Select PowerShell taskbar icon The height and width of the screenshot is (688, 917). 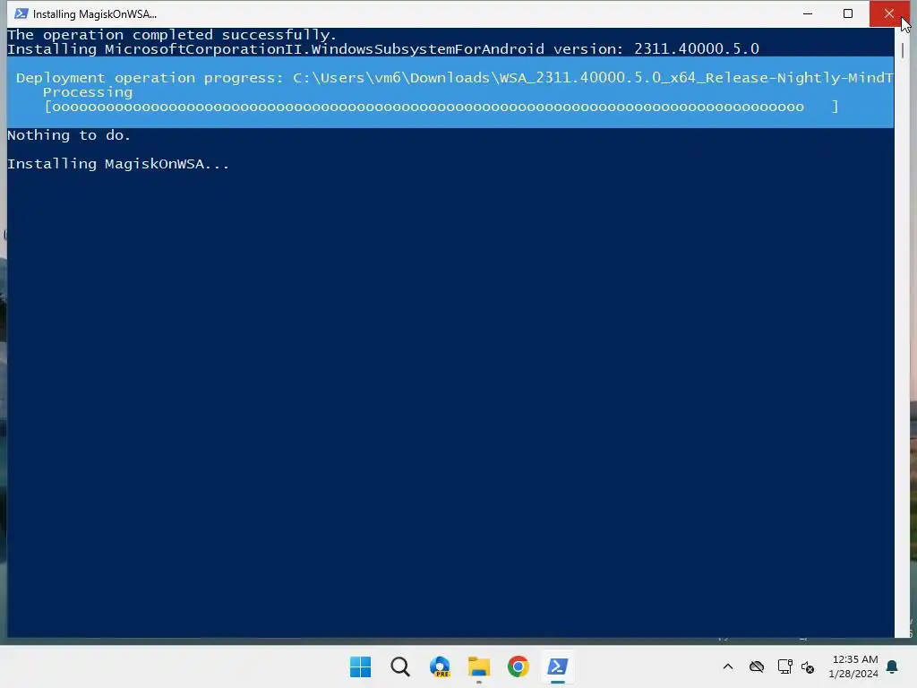pyautogui.click(x=557, y=666)
